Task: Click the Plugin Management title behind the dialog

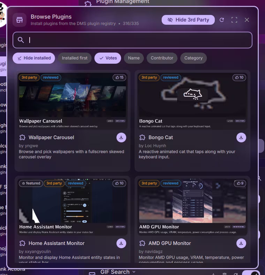Action: (123, 2)
